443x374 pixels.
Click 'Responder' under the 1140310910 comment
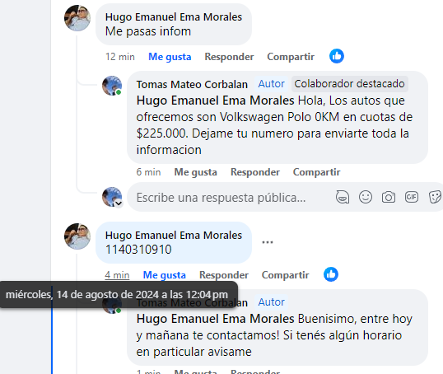(x=224, y=275)
